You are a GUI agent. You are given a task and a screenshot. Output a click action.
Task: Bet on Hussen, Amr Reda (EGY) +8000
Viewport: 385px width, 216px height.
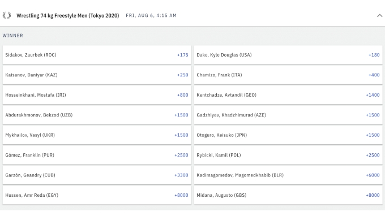pyautogui.click(x=97, y=195)
